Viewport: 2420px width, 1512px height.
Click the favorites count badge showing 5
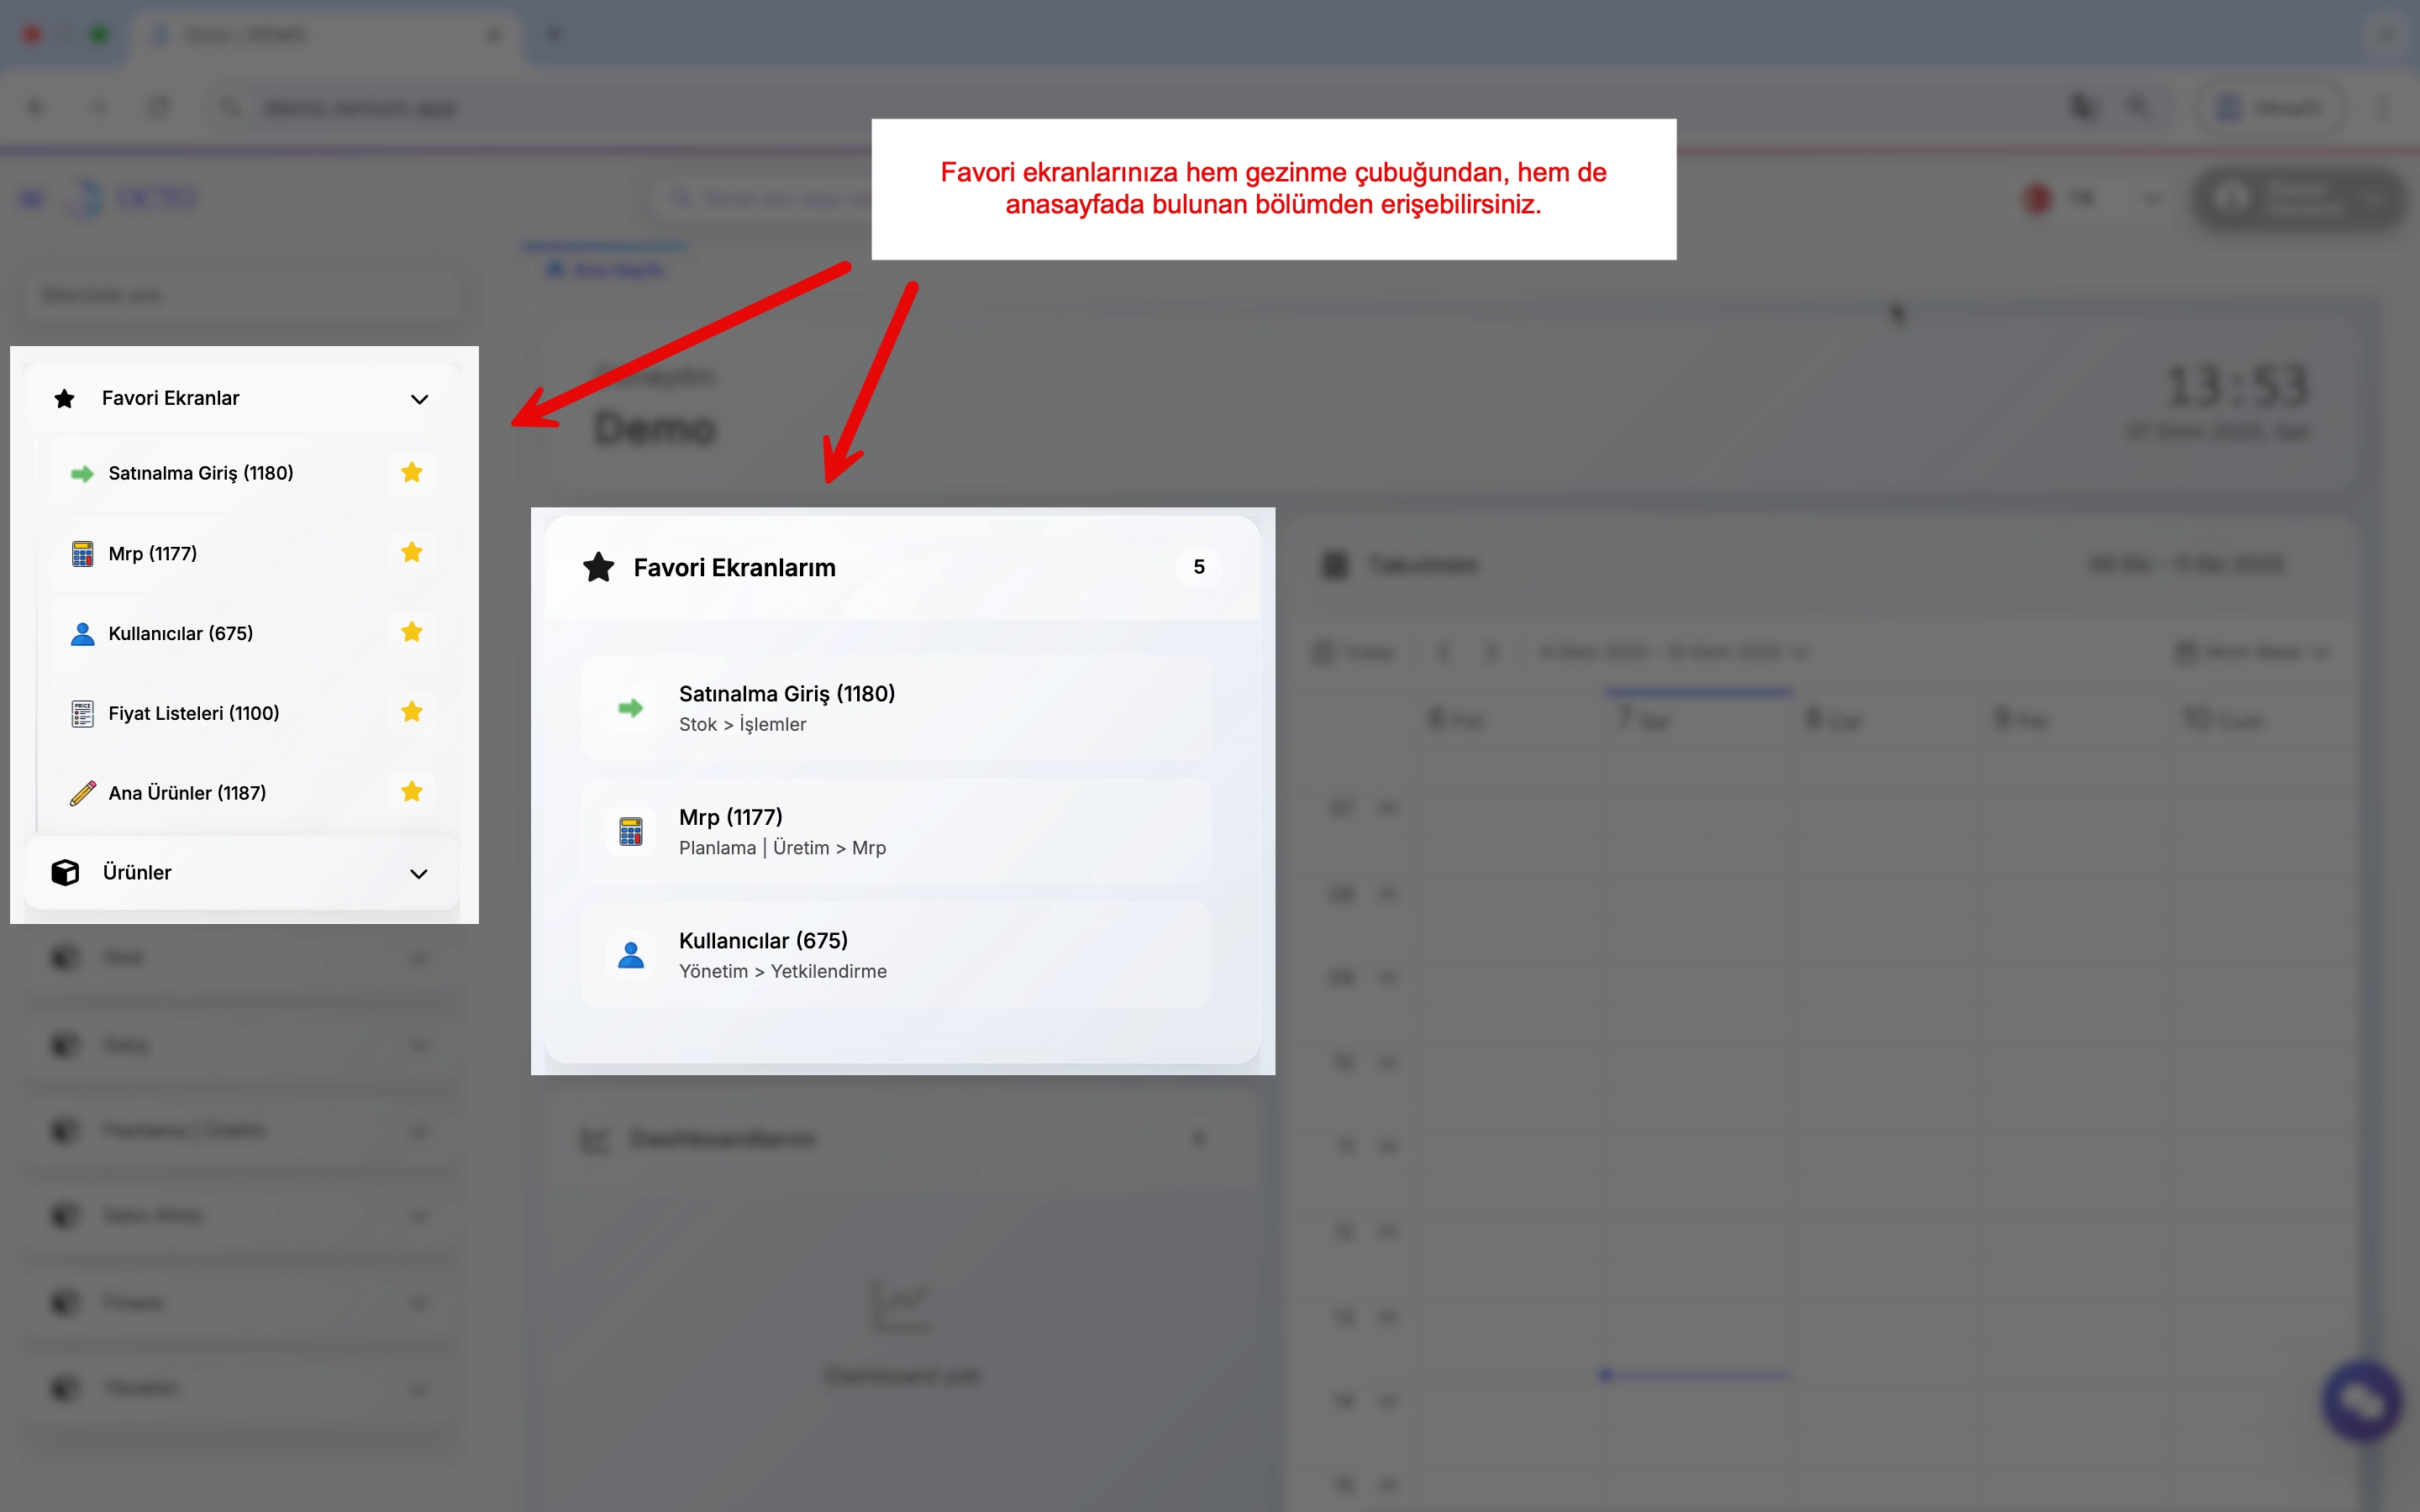point(1199,567)
